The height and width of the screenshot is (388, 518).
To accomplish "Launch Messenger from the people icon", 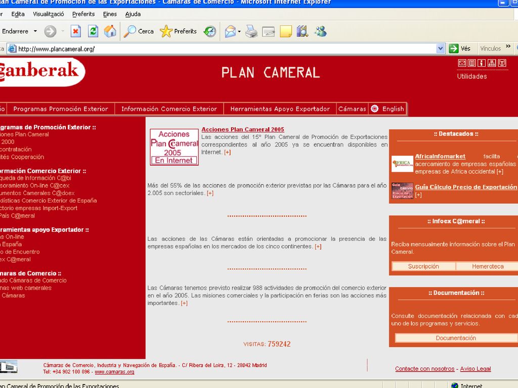I will 320,31.
